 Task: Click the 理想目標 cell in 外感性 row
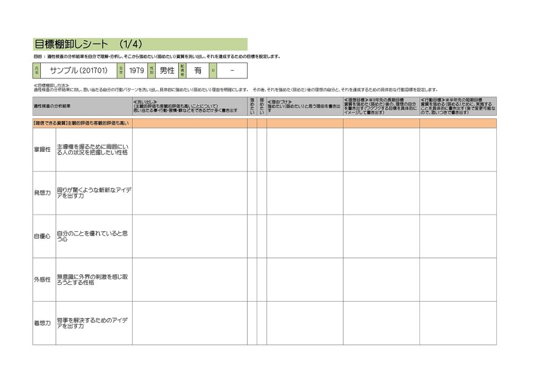coord(381,280)
